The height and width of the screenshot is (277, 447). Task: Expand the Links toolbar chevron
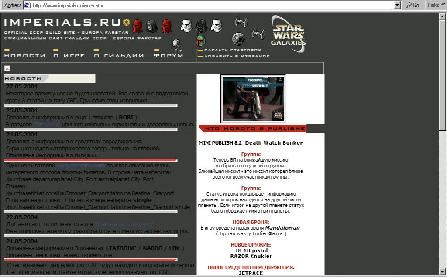443,5
